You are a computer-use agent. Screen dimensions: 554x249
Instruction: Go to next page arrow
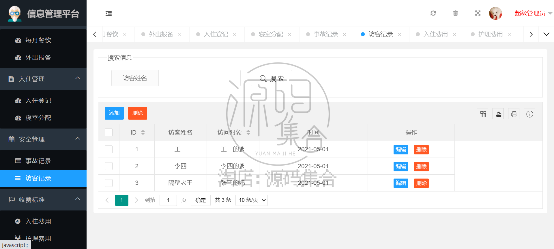(136, 200)
